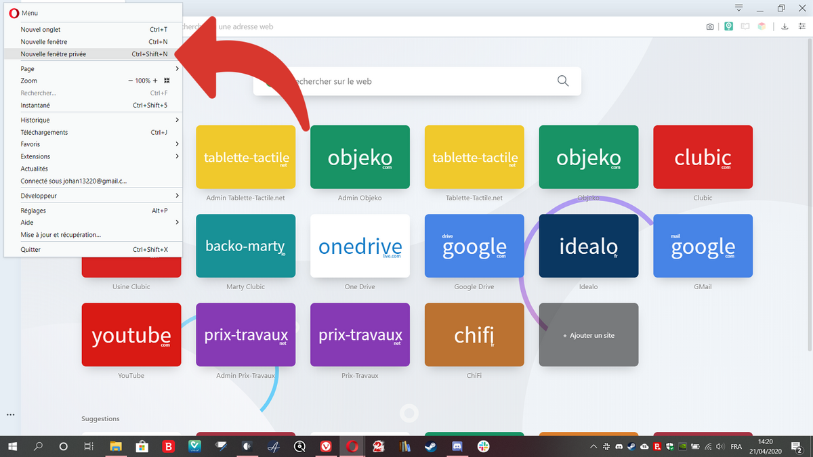Viewport: 813px width, 457px height.
Task: Toggle fullscreen icon beside zoom controls
Action: click(167, 81)
